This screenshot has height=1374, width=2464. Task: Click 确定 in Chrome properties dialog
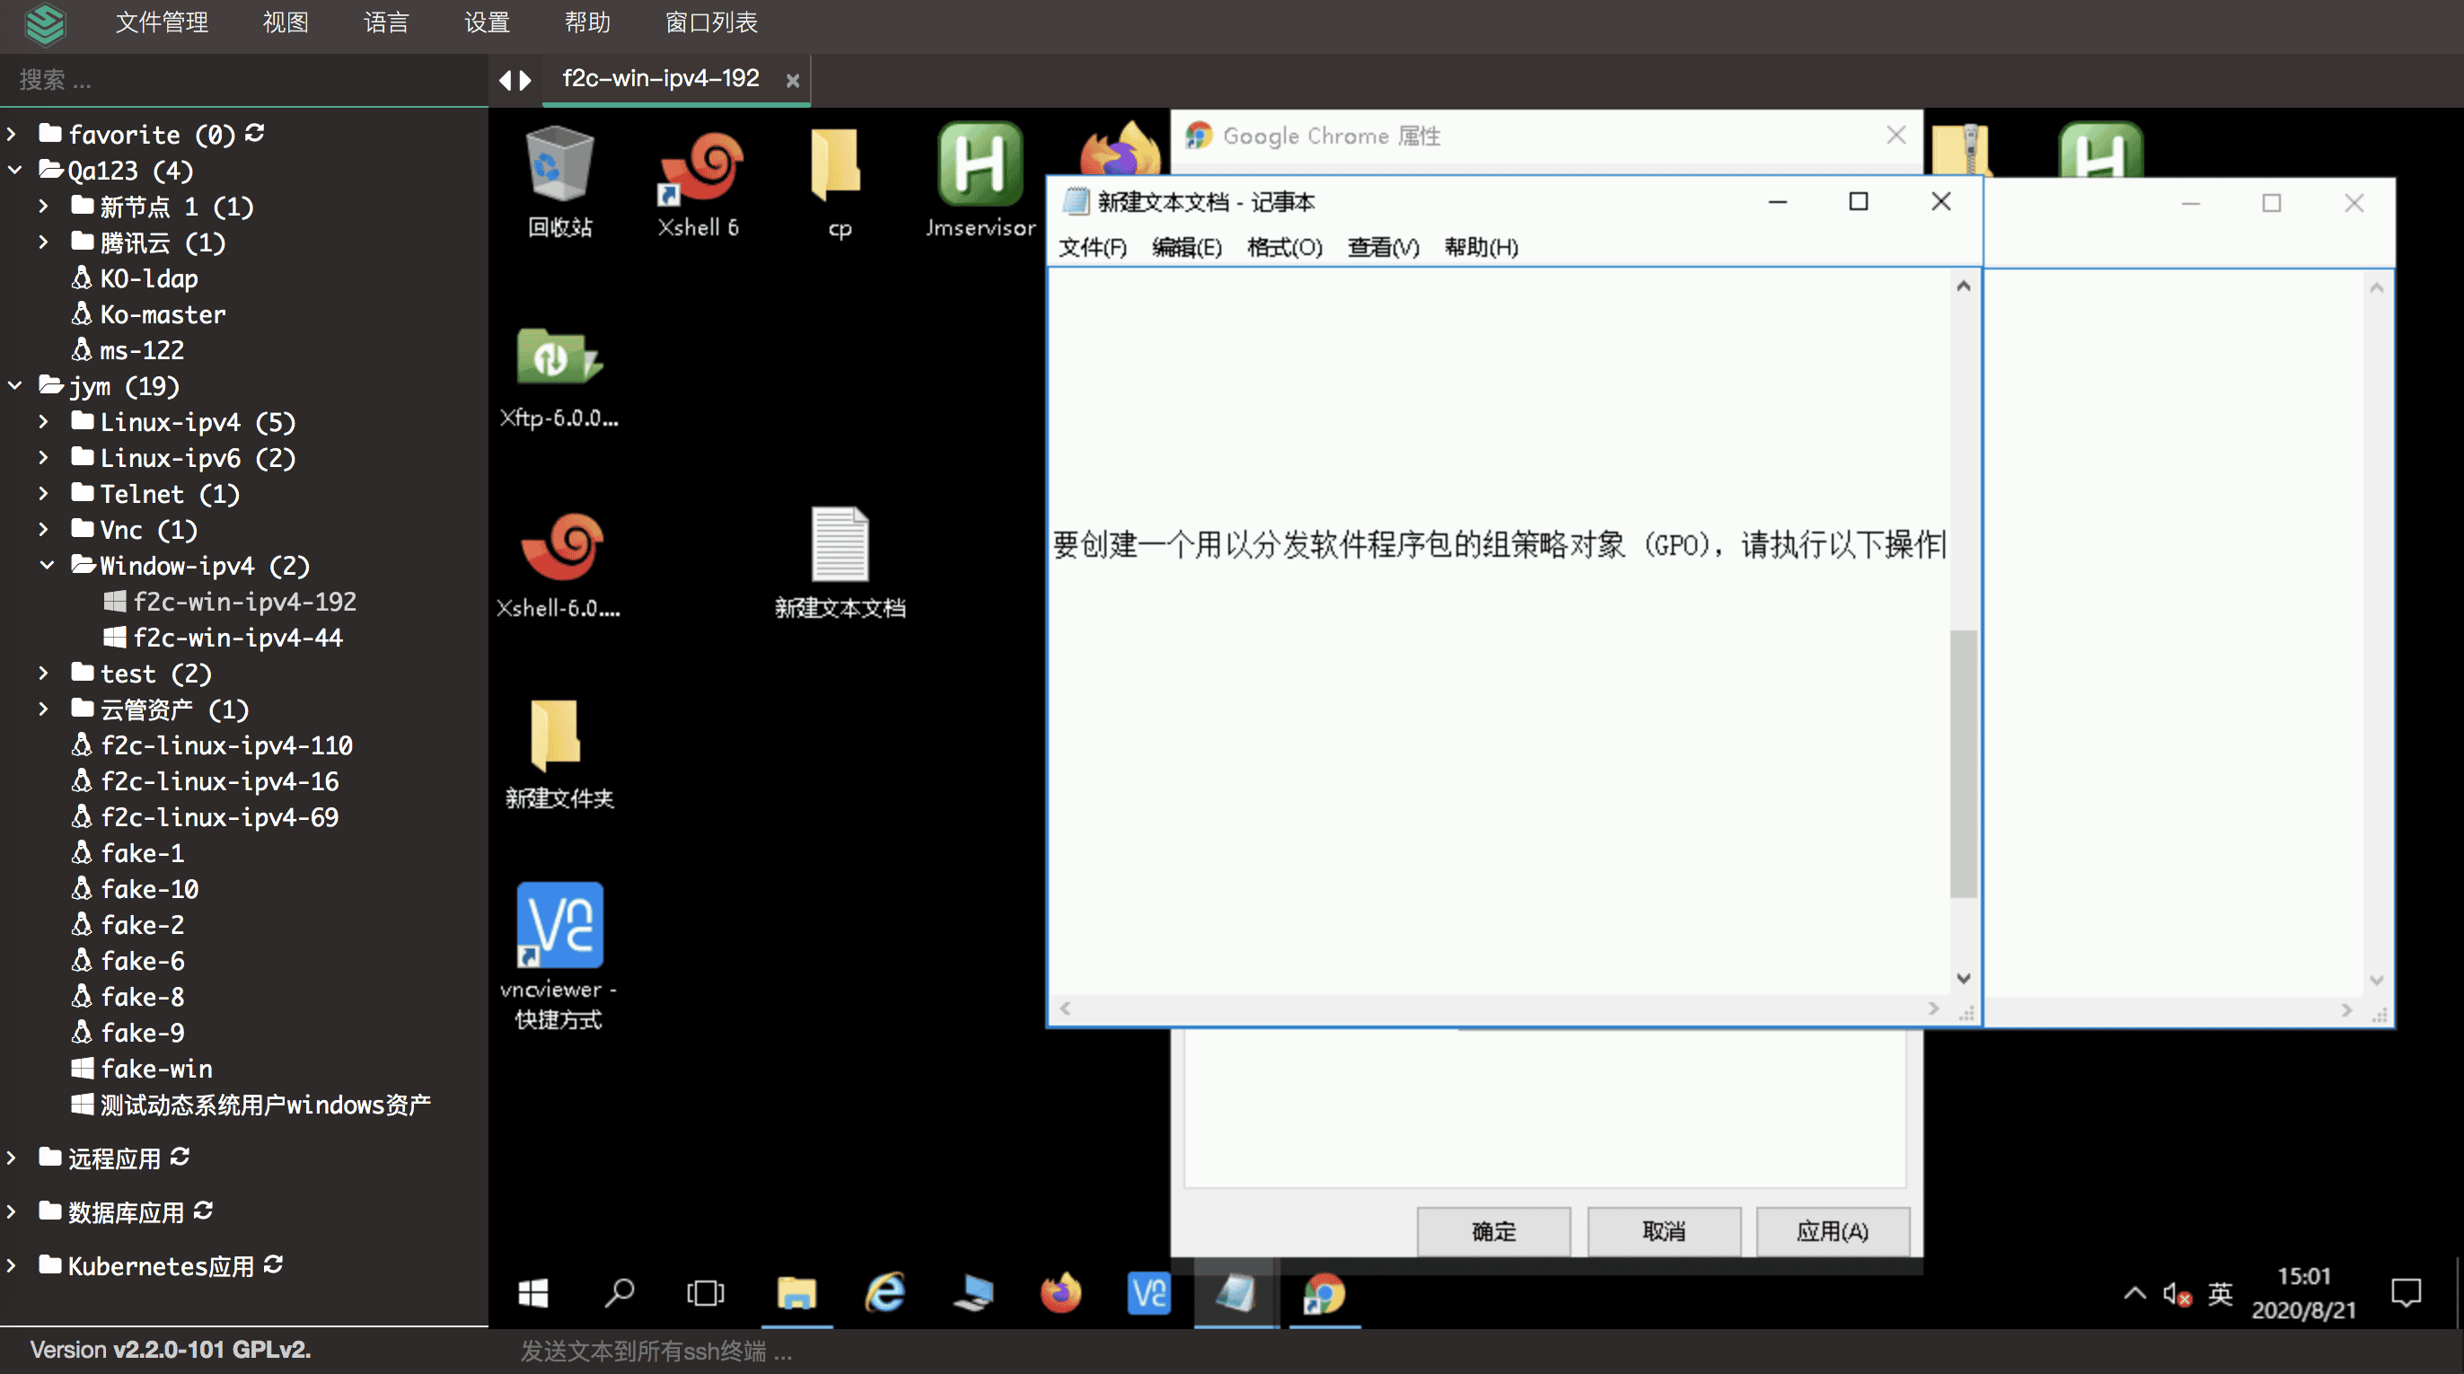tap(1493, 1231)
